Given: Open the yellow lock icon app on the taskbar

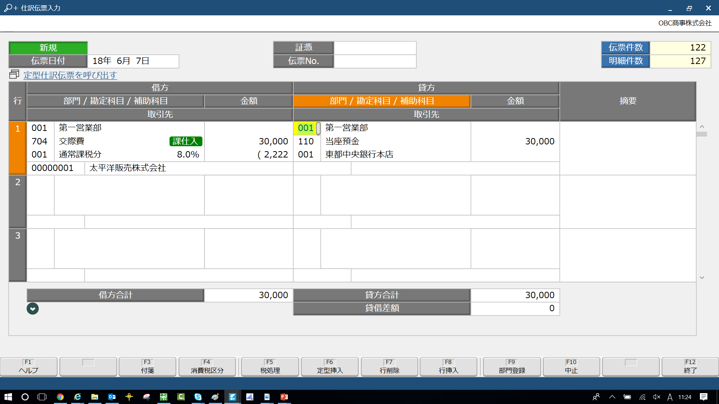Looking at the screenshot, I should coord(129,397).
